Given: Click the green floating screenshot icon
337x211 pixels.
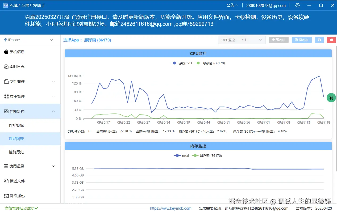Looking at the screenshot, I should tap(331, 98).
